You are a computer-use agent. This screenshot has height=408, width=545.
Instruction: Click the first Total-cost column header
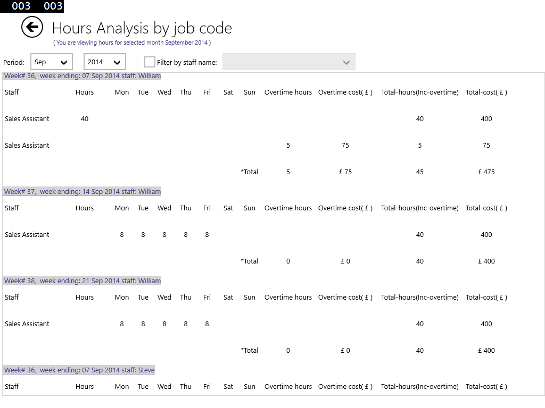[486, 92]
